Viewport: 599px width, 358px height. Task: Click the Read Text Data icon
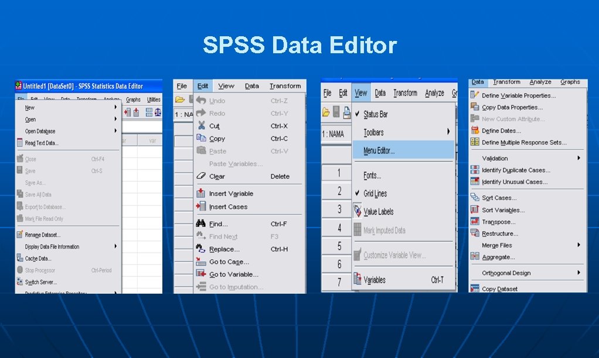tap(20, 143)
